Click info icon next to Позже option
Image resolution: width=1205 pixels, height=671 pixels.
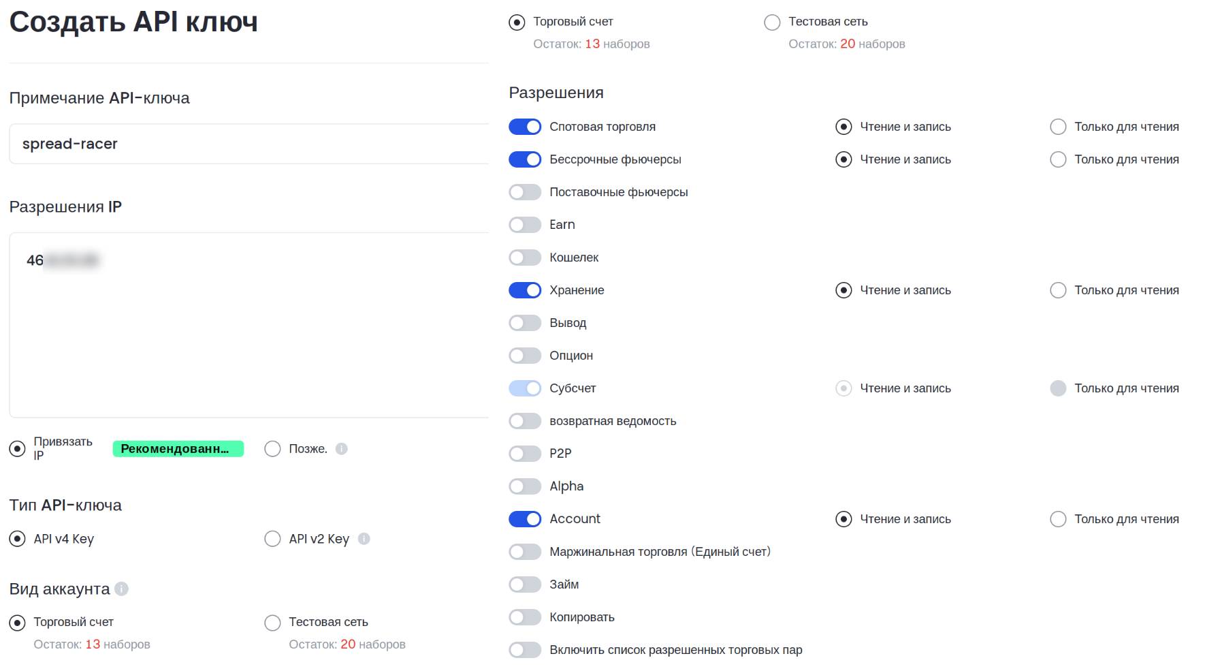coord(342,449)
